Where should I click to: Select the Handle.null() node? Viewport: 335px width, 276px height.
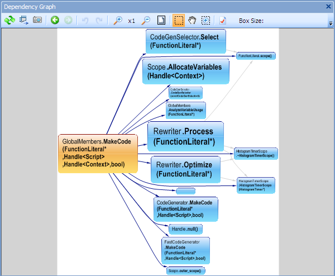pos(186,229)
